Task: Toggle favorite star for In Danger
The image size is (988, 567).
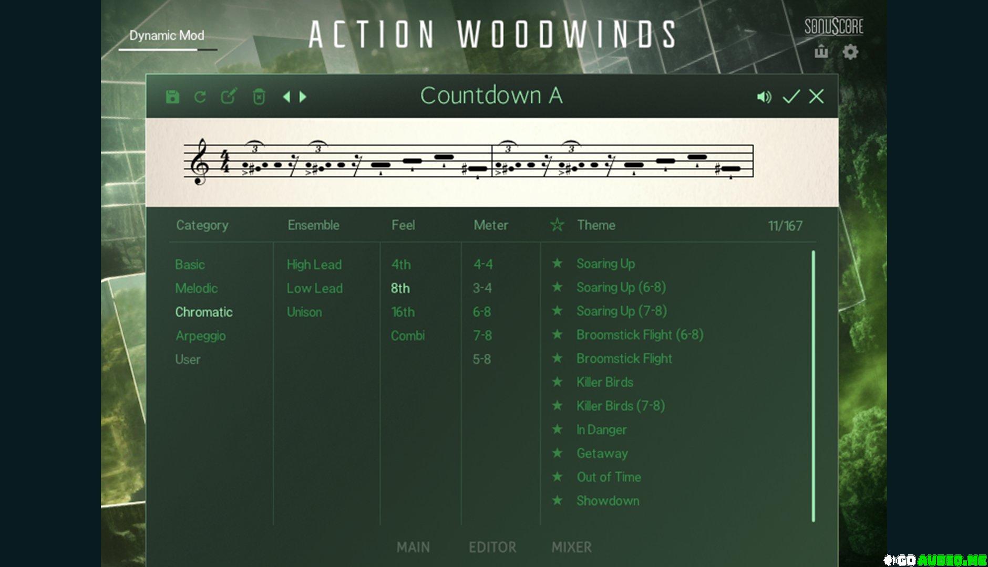Action: (x=557, y=429)
